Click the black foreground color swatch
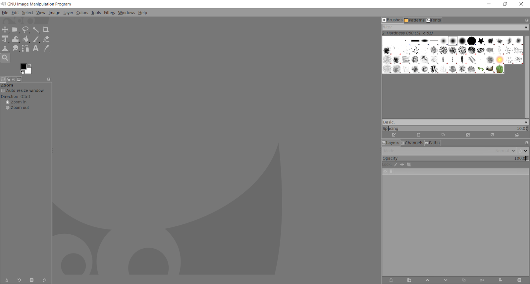530x284 pixels. coord(24,67)
